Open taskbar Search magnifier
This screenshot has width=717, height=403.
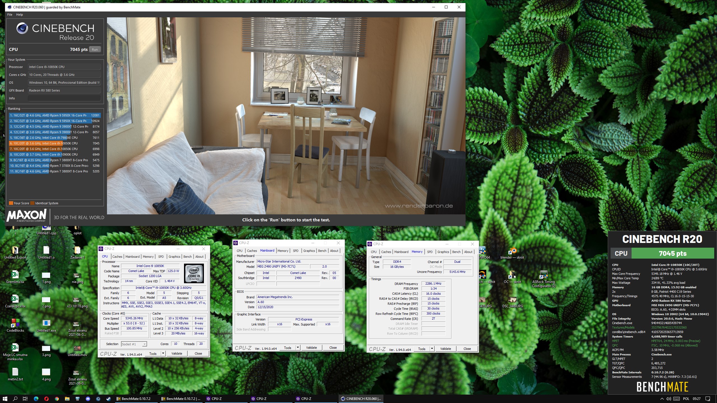click(15, 399)
